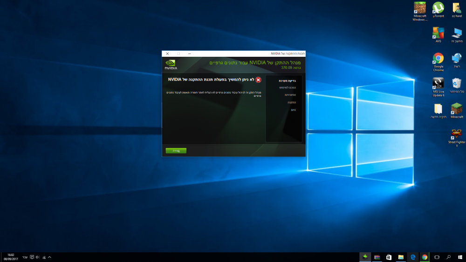Minimize the NVIDIA installer window
Image resolution: width=466 pixels, height=262 pixels.
189,54
